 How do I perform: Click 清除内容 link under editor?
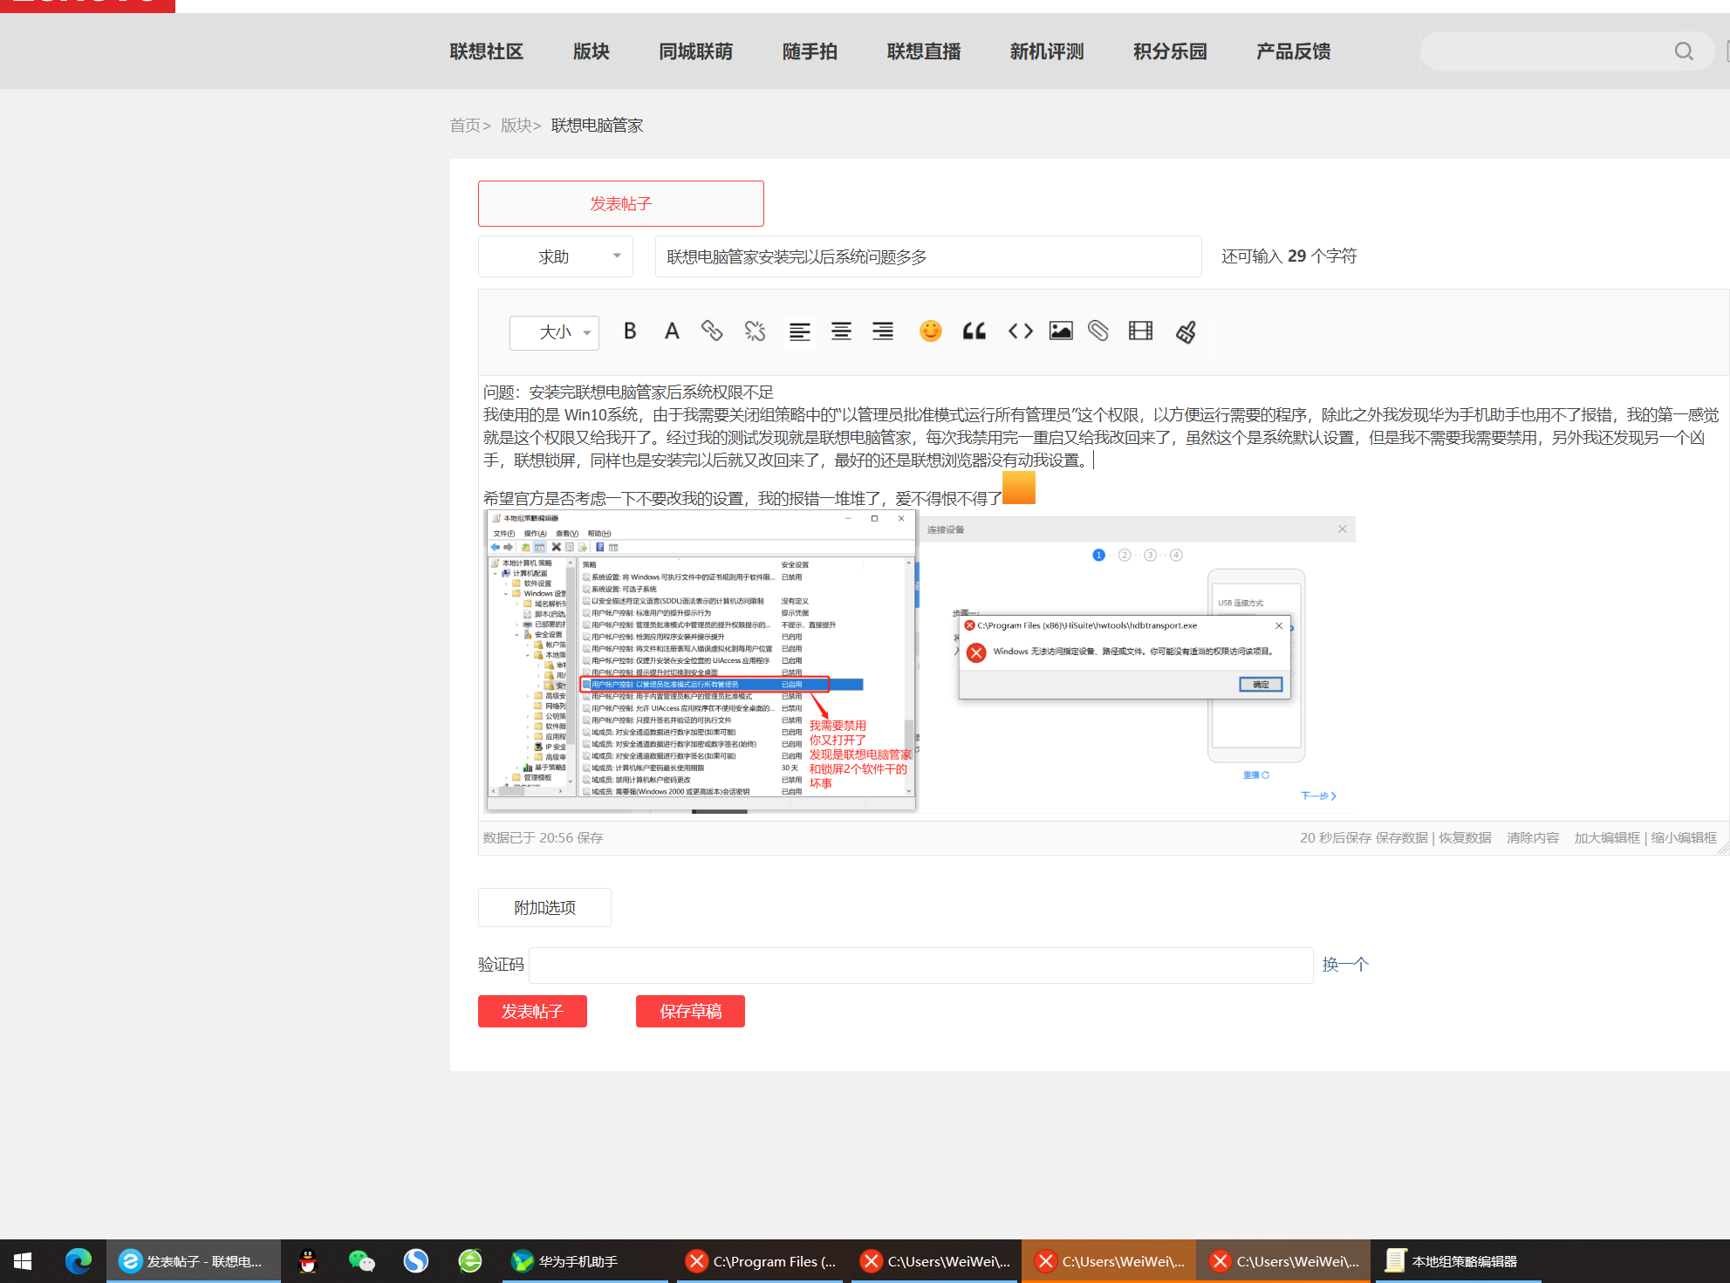1533,837
